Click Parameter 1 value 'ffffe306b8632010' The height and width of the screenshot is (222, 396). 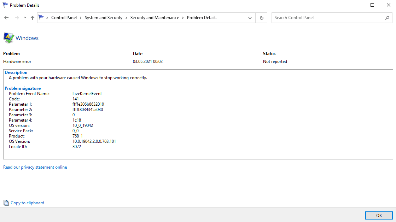click(x=88, y=104)
